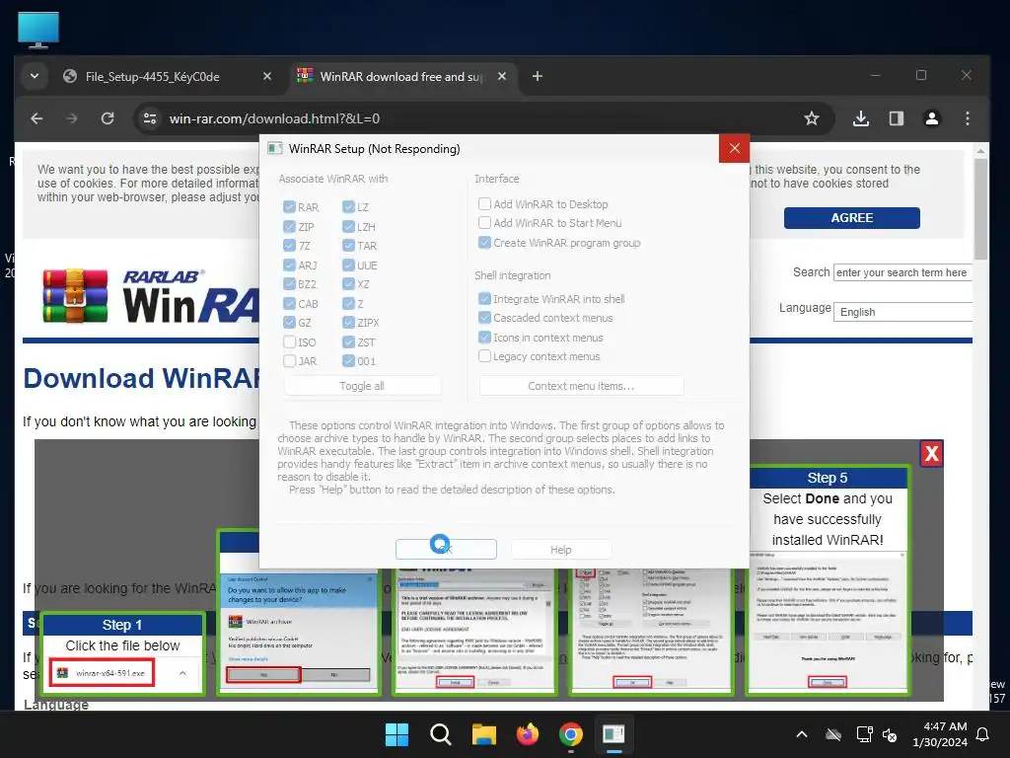
Task: Open site information icon in address bar
Action: coord(150,118)
